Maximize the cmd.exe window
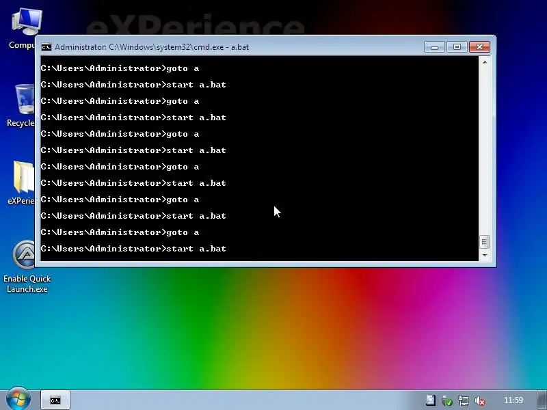The image size is (547, 410). click(457, 47)
